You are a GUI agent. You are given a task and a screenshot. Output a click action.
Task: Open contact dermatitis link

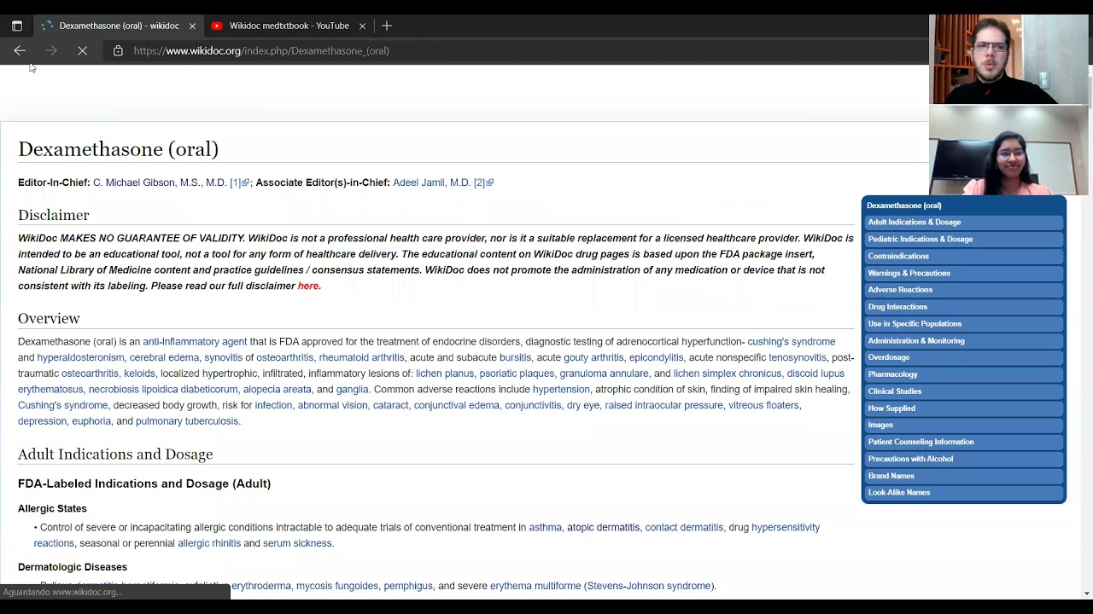click(684, 528)
